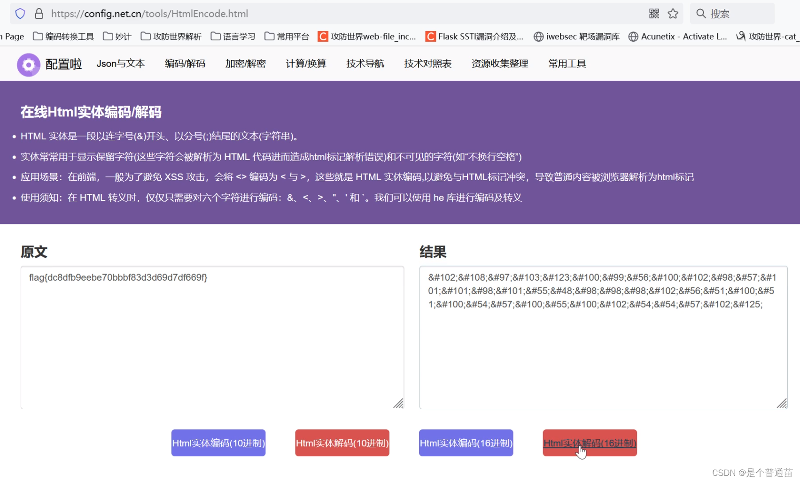Click the tracking protection shield icon
The image size is (800, 482).
click(x=20, y=14)
